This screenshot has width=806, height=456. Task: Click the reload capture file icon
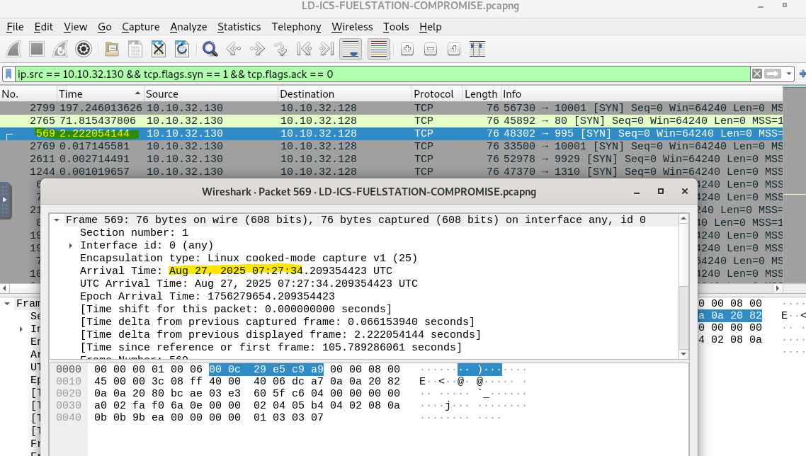182,49
